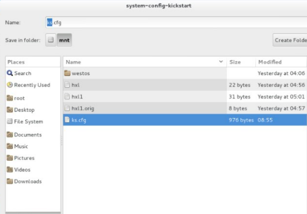Click the hxl file icon
This screenshot has width=307, height=214.
click(67, 85)
